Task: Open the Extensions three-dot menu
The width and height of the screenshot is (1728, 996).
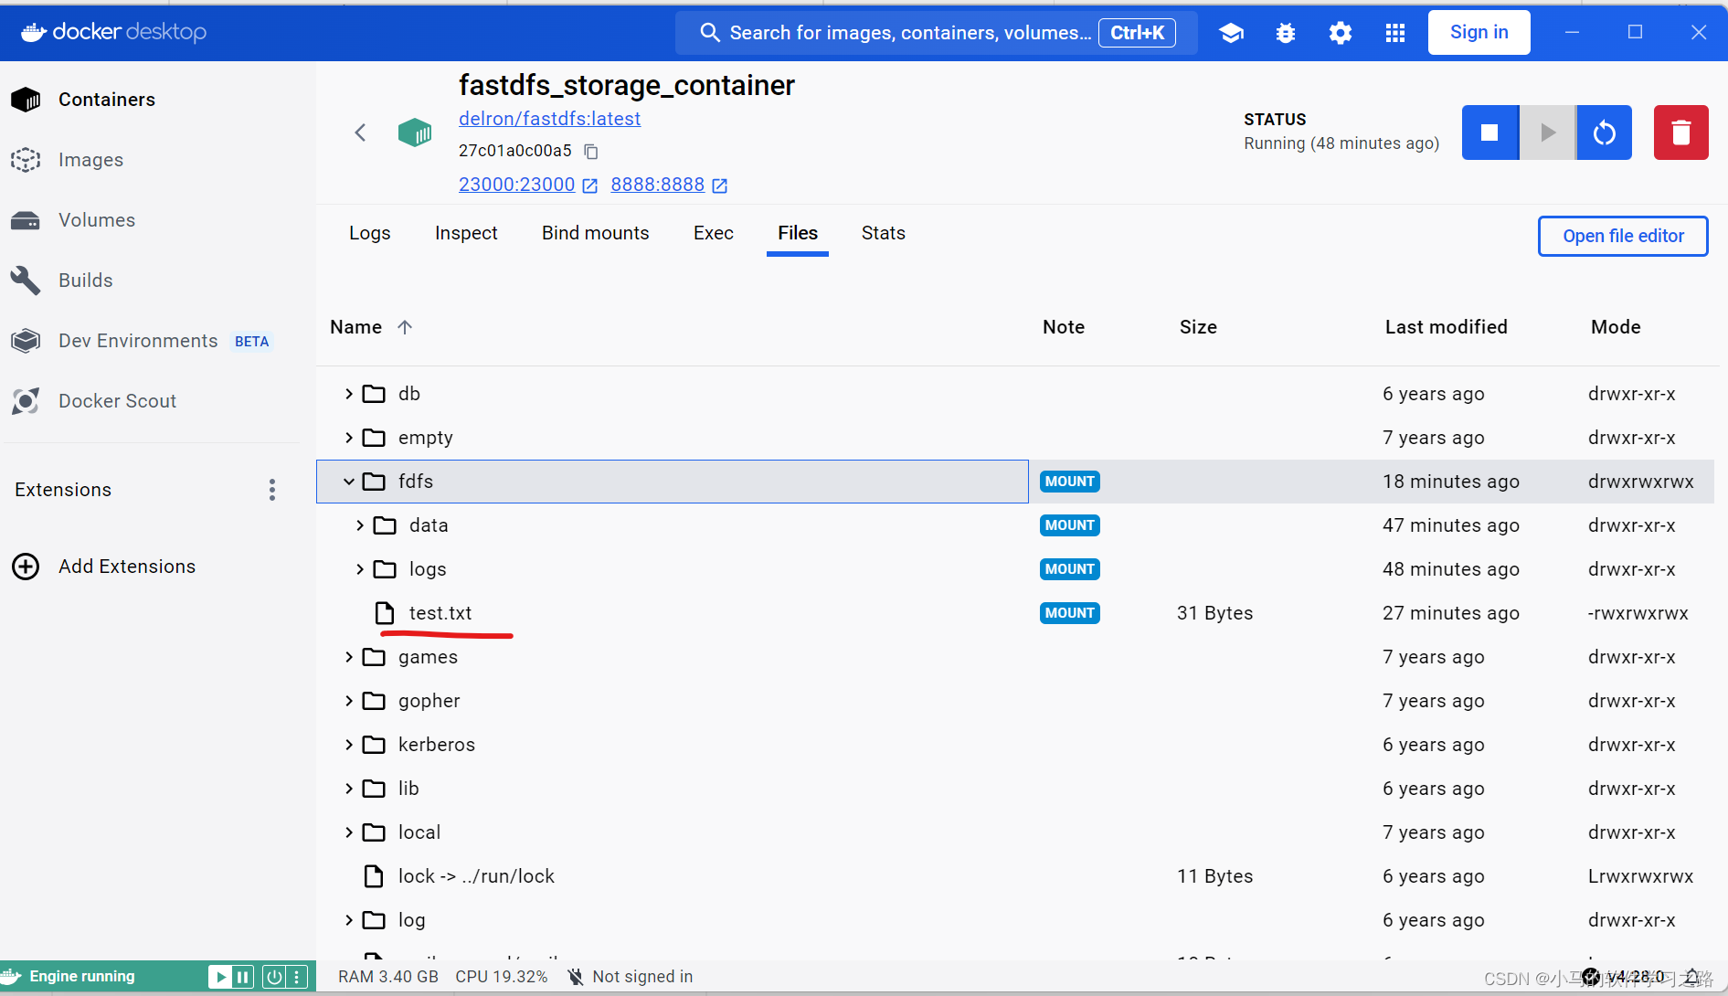Action: (x=272, y=490)
